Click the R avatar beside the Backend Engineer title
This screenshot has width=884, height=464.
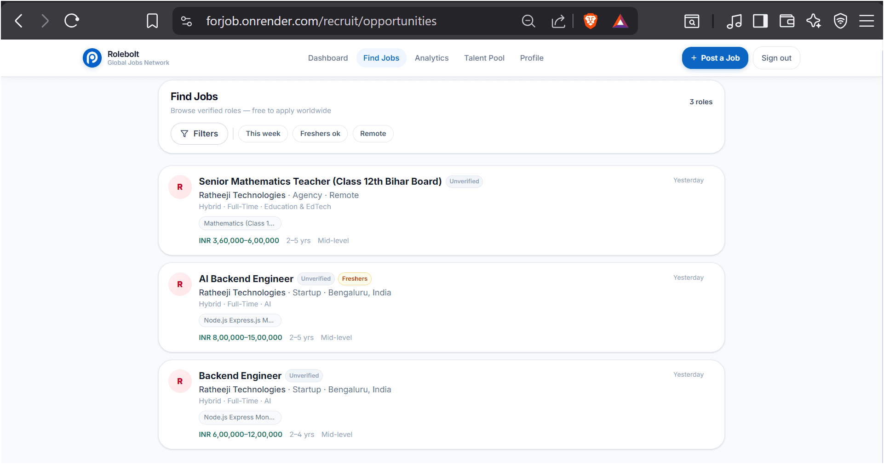coord(180,381)
